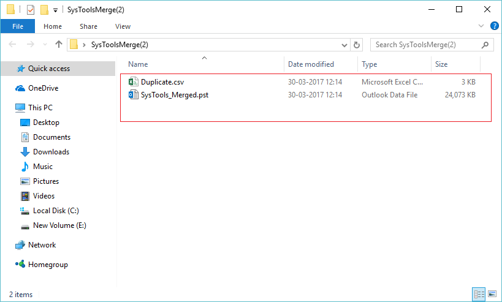Screen dimensions: 502x302
Task: Click the Pictures folder icon
Action: [25, 181]
